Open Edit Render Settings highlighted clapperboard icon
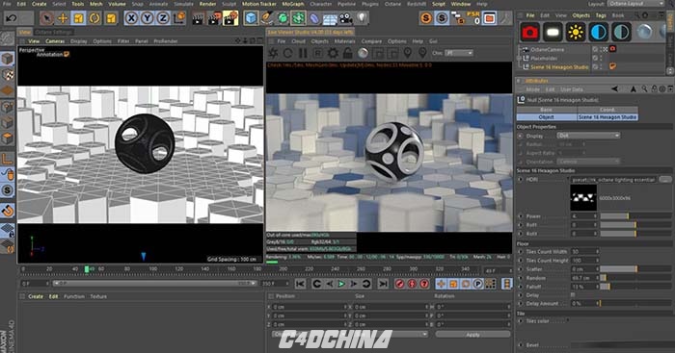The image size is (675, 353). (x=230, y=18)
